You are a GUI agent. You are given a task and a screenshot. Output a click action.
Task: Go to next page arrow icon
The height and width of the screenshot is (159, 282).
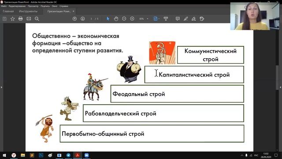[x=83, y=19]
